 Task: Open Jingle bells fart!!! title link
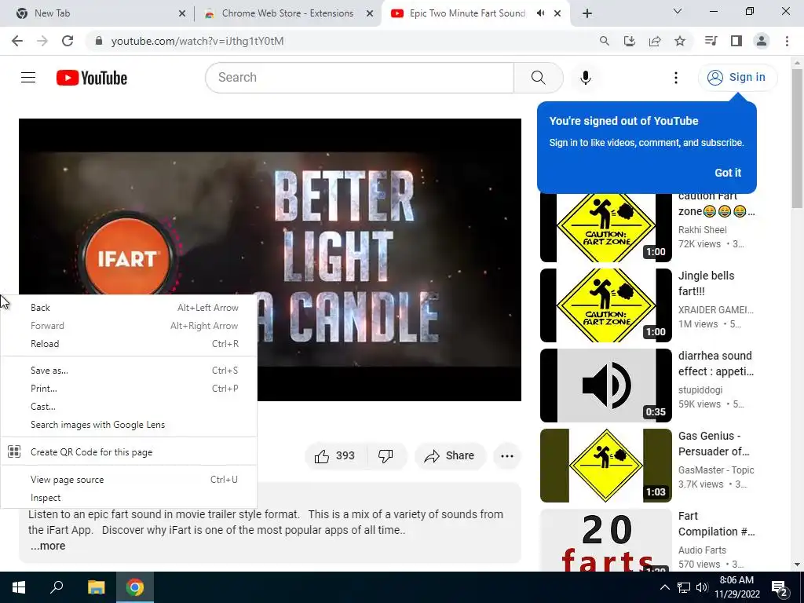pos(706,283)
